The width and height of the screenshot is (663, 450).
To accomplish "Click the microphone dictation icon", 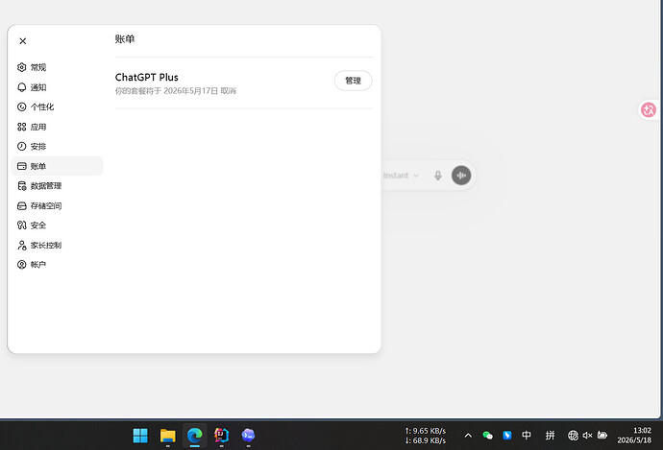I will click(x=438, y=176).
